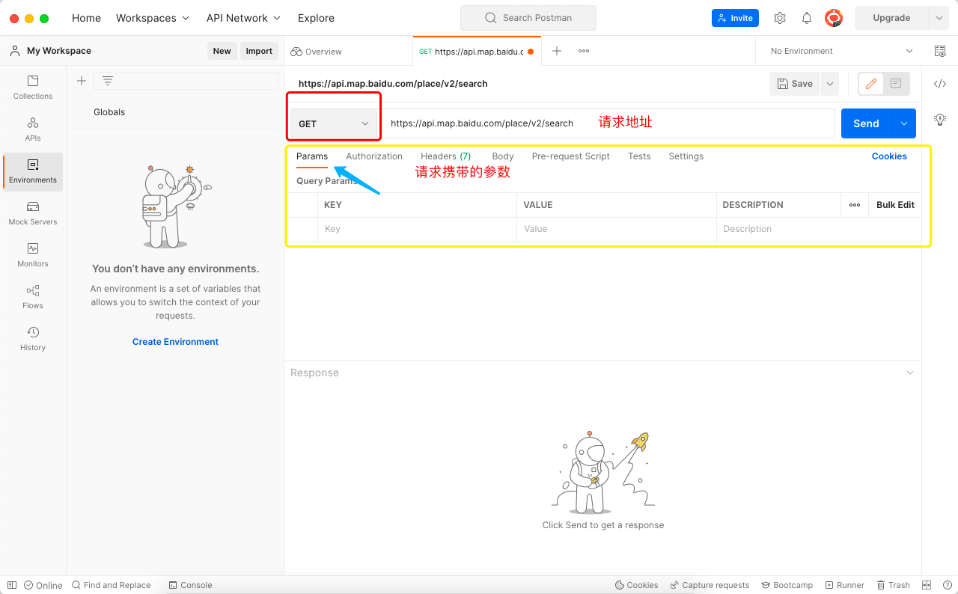Open the tab options ellipsis menu
958x594 pixels.
point(584,51)
